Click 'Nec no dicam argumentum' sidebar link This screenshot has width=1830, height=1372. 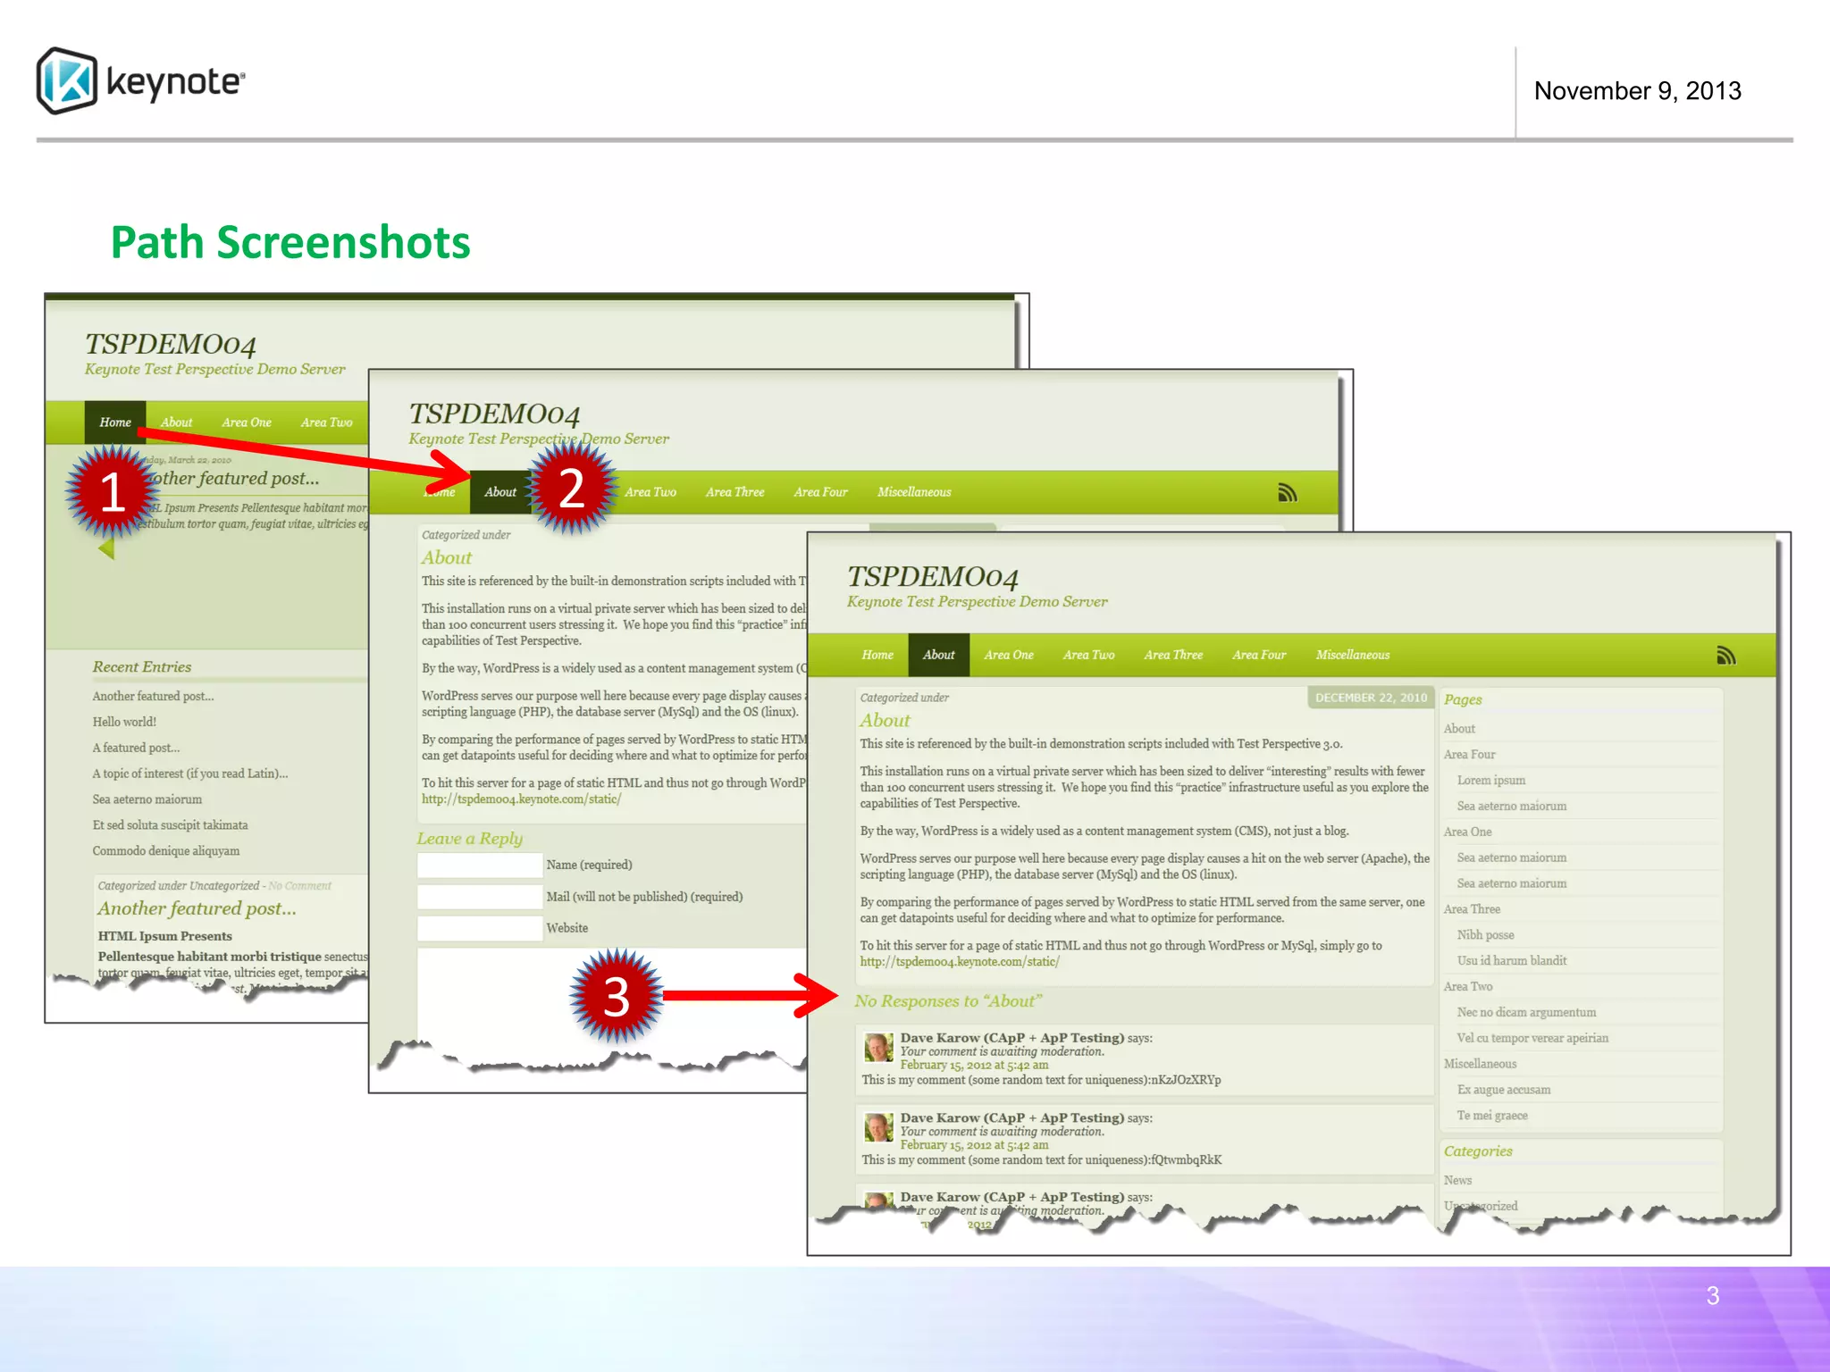[x=1526, y=1013]
